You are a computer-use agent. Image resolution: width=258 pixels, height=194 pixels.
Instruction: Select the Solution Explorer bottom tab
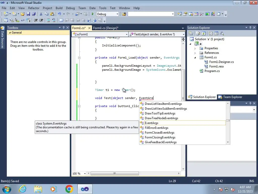point(202,97)
